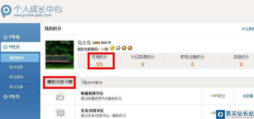This screenshot has height=119, width=254.
Task: Click the orange LV22 level badge
Action: pos(96,43)
